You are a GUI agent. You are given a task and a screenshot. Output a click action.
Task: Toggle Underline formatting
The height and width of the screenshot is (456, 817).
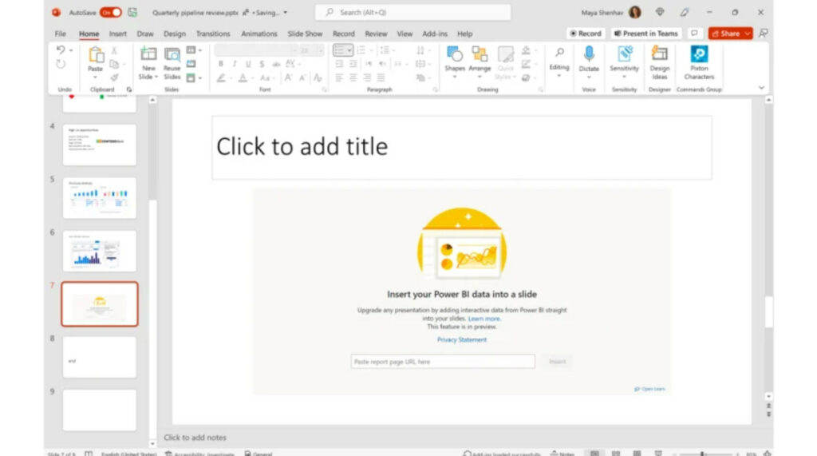(248, 64)
